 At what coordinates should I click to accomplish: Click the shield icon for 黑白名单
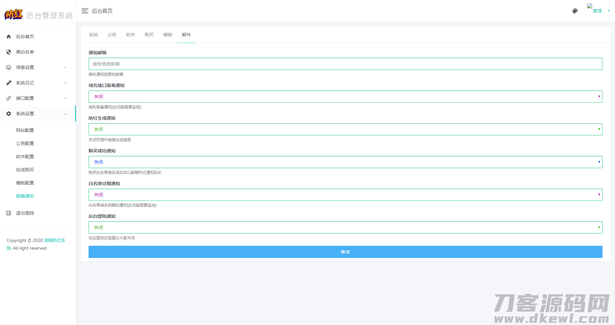(x=9, y=52)
